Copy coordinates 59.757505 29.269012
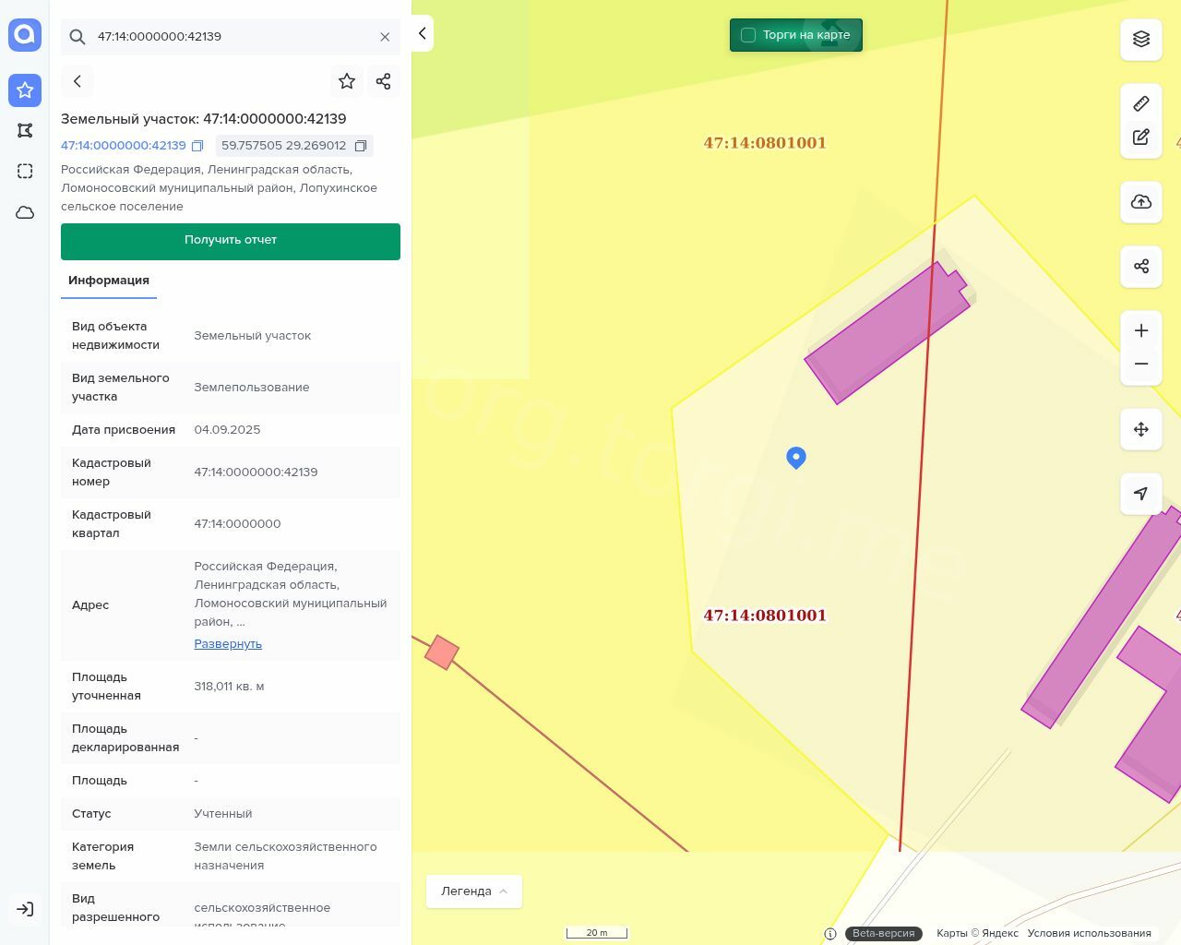The height and width of the screenshot is (945, 1181). click(361, 146)
